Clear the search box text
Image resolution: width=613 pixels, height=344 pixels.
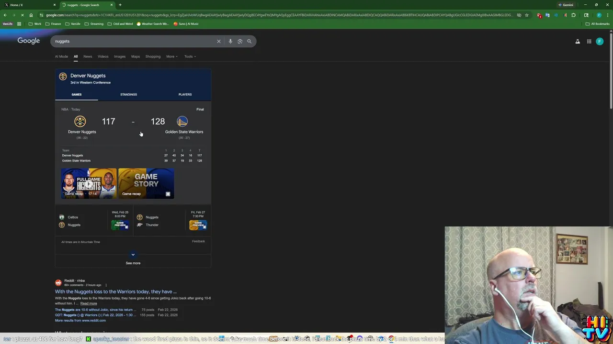click(x=219, y=41)
